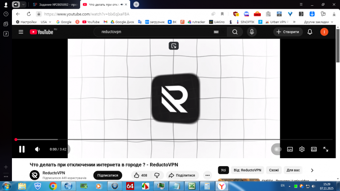Viewport: 340px width, 191px height.
Task: Open a new browser tab
Action: [136, 4]
